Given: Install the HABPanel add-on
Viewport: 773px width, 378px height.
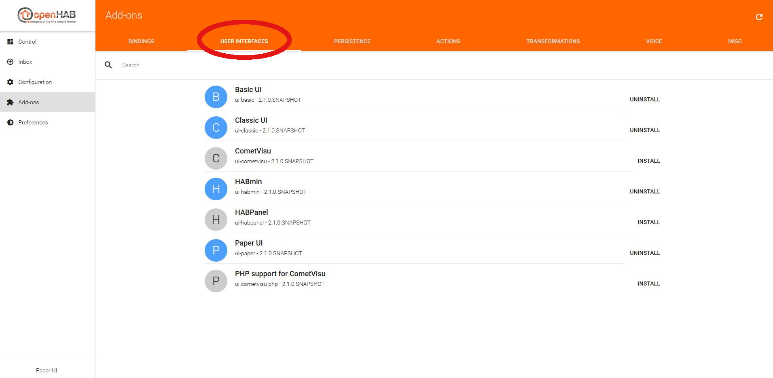Looking at the screenshot, I should [649, 222].
